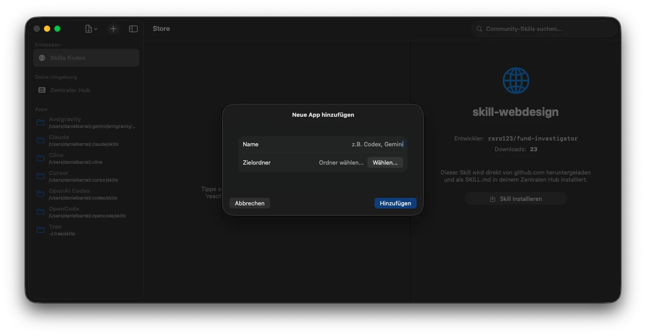Select the Cline app folder icon
Image resolution: width=646 pixels, height=336 pixels.
[x=40, y=158]
